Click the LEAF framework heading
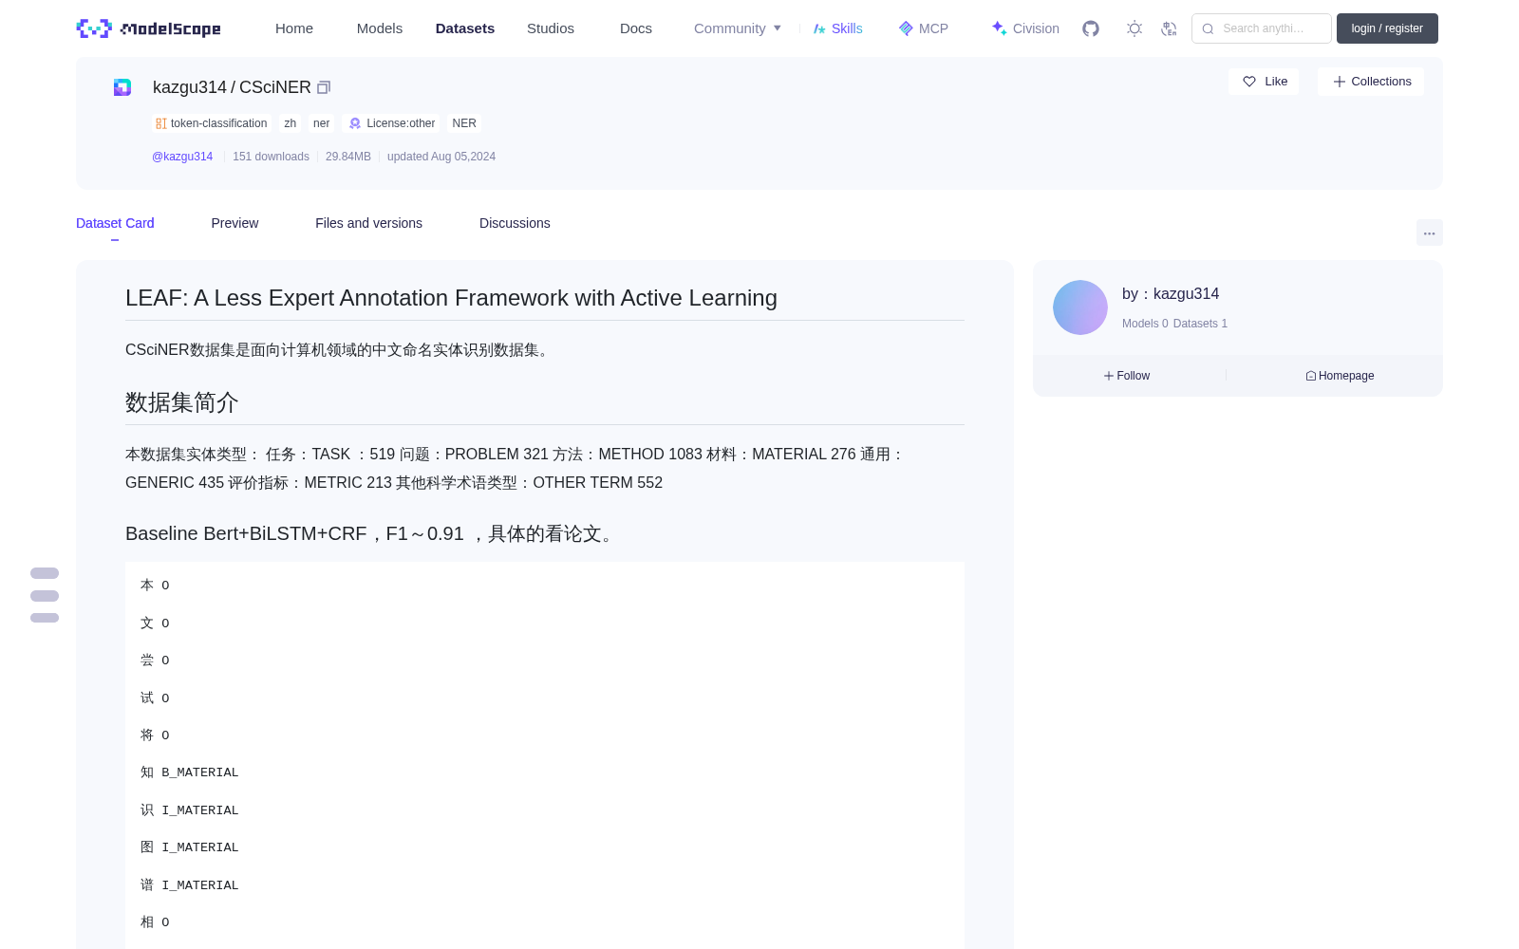The width and height of the screenshot is (1519, 949). pyautogui.click(x=451, y=298)
